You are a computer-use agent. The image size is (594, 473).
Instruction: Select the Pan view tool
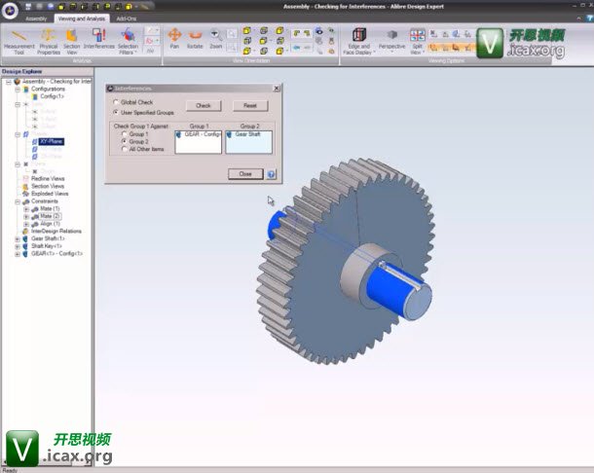click(x=174, y=39)
